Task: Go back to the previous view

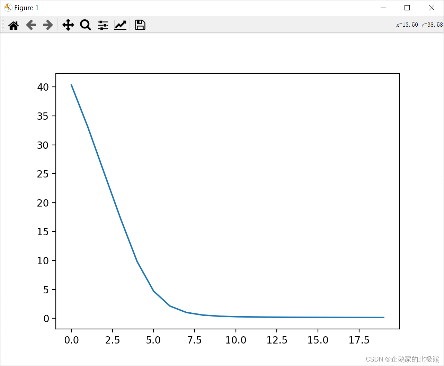Action: pos(31,25)
